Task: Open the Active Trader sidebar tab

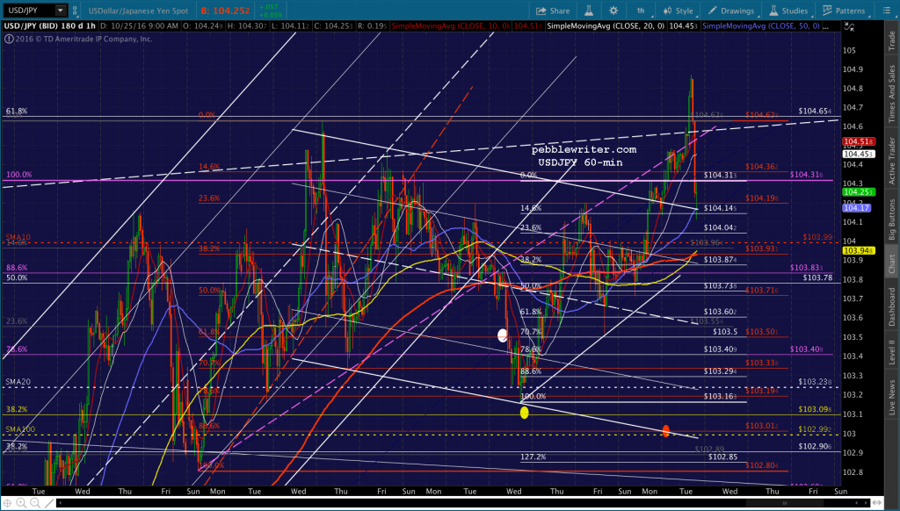Action: coord(892,160)
